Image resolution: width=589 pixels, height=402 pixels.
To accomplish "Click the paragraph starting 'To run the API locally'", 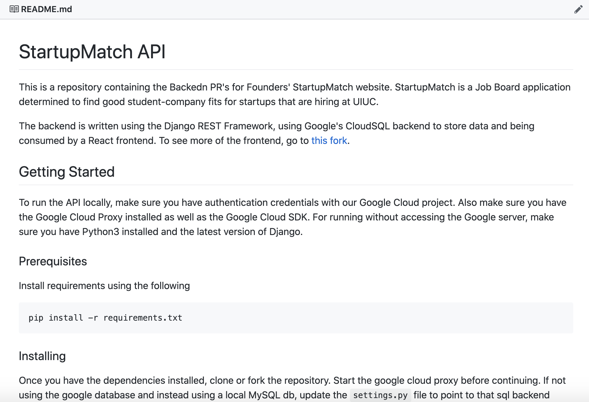I will pyautogui.click(x=293, y=217).
